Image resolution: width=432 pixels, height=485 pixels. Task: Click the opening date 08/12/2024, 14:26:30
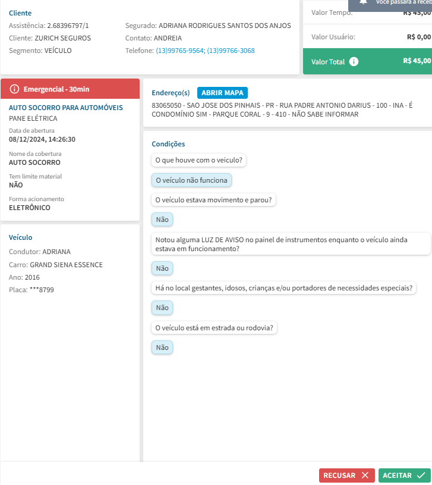coord(42,139)
